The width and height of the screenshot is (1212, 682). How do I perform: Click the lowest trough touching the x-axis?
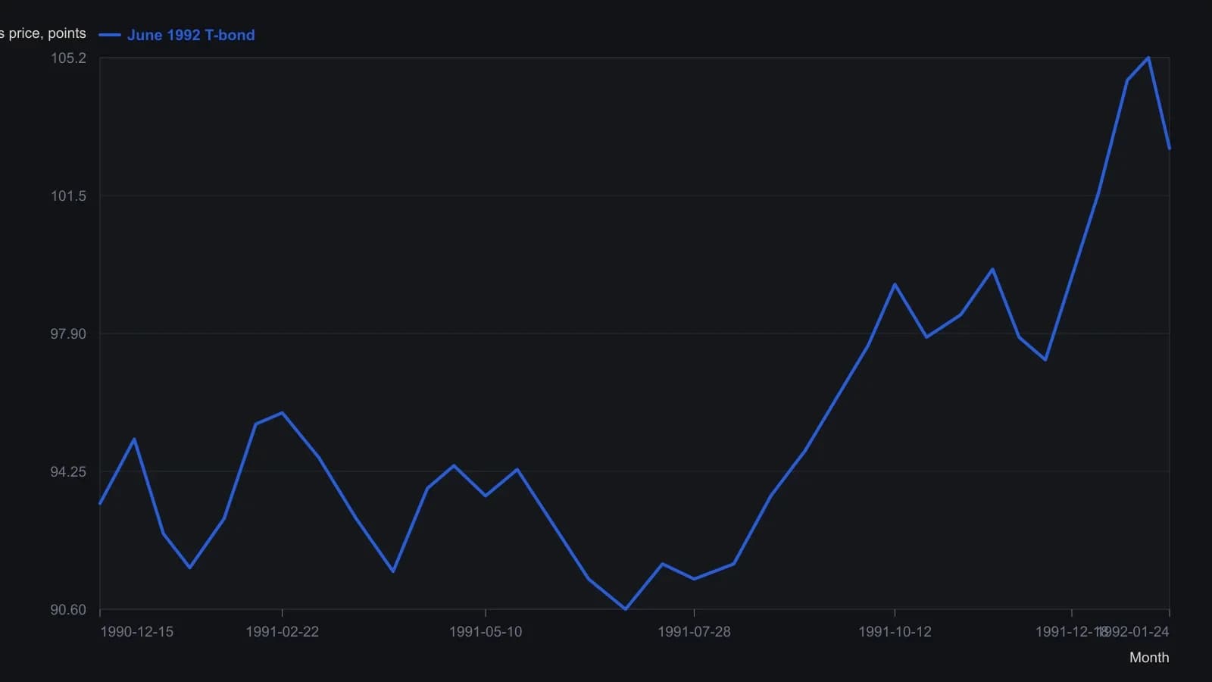[625, 608]
